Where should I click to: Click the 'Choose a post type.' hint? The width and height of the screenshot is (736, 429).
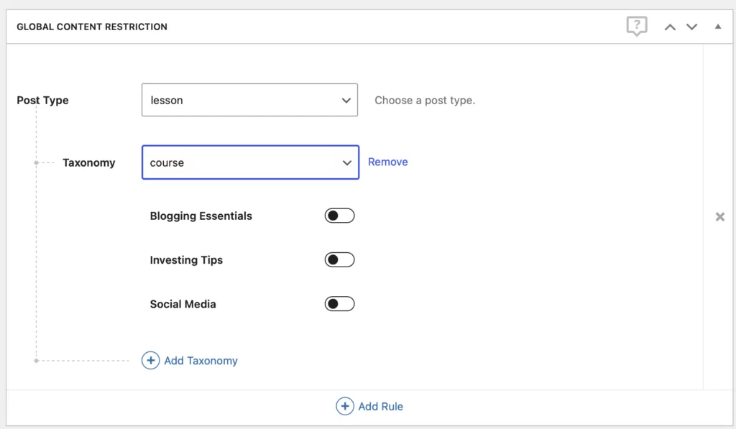pyautogui.click(x=425, y=101)
